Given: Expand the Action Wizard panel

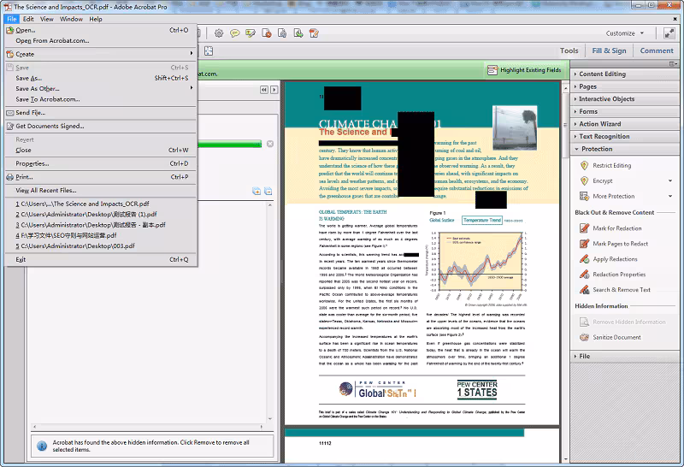Looking at the screenshot, I should (625, 124).
